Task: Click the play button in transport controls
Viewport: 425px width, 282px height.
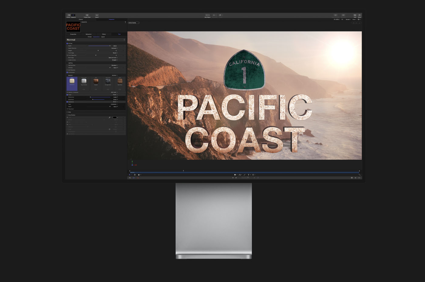Action: [236, 178]
